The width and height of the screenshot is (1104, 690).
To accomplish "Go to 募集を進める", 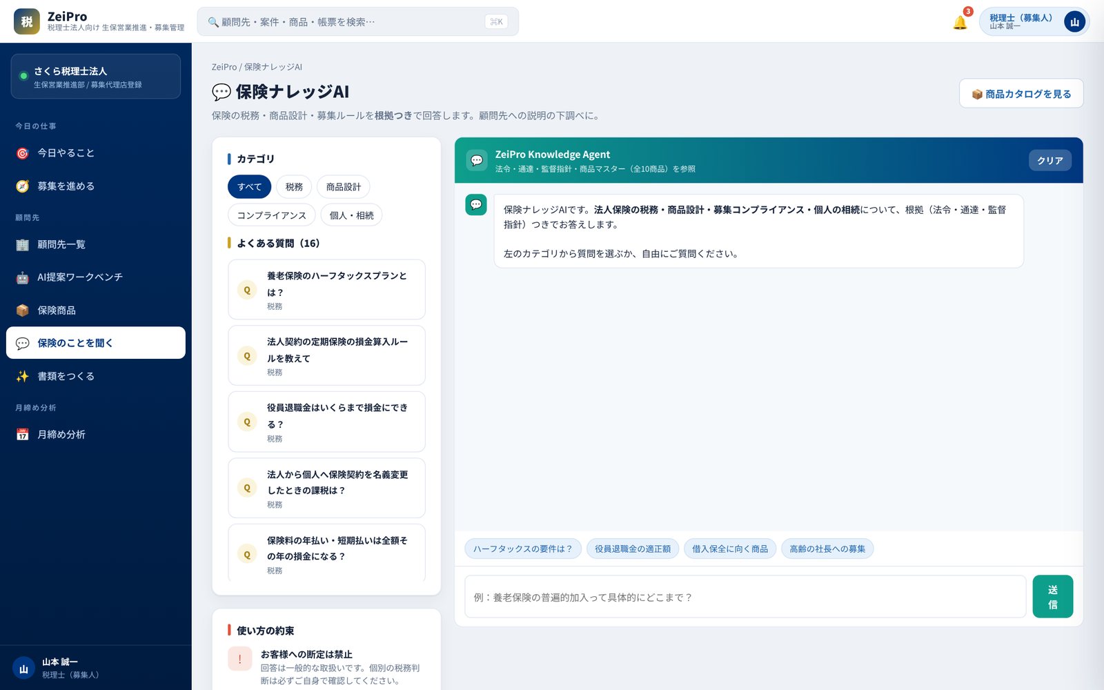I will point(96,186).
